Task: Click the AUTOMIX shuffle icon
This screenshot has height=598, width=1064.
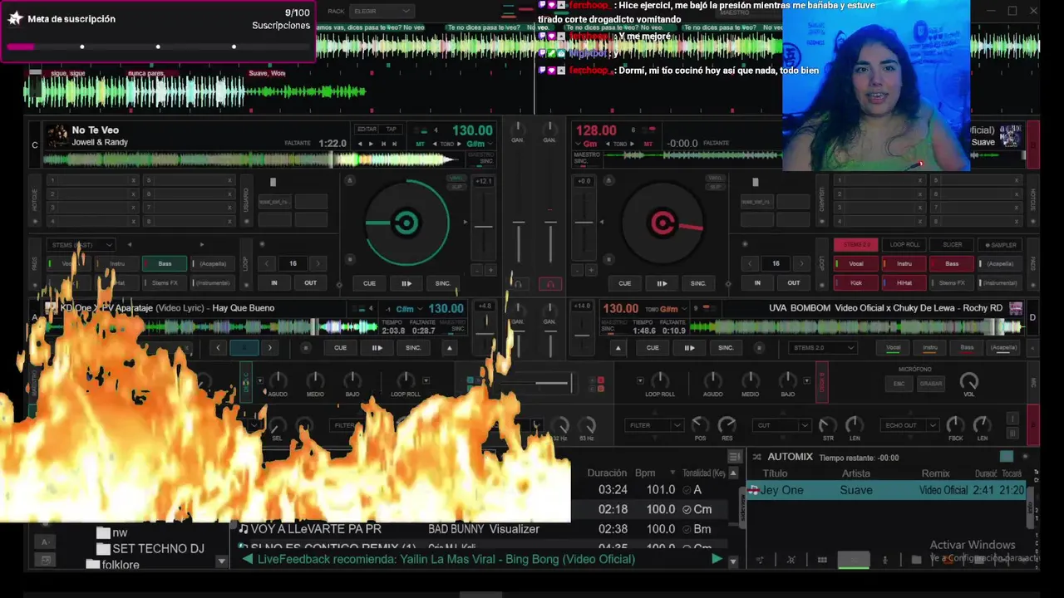Action: coord(756,457)
